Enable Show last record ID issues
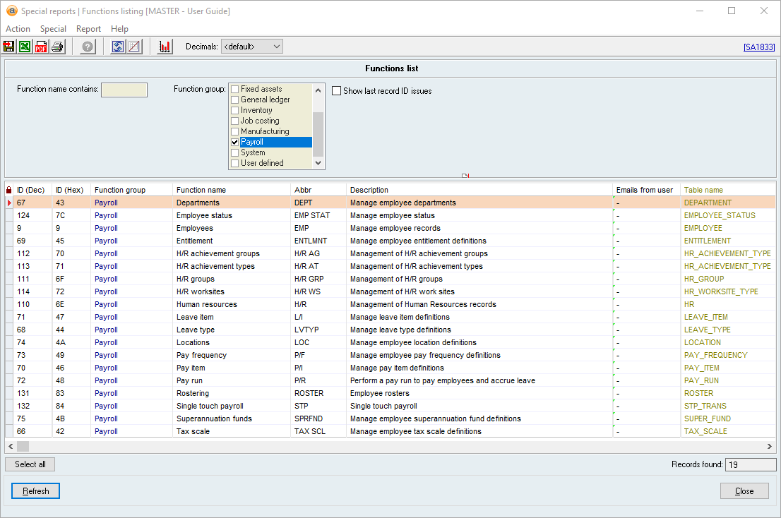The width and height of the screenshot is (781, 518). (337, 91)
